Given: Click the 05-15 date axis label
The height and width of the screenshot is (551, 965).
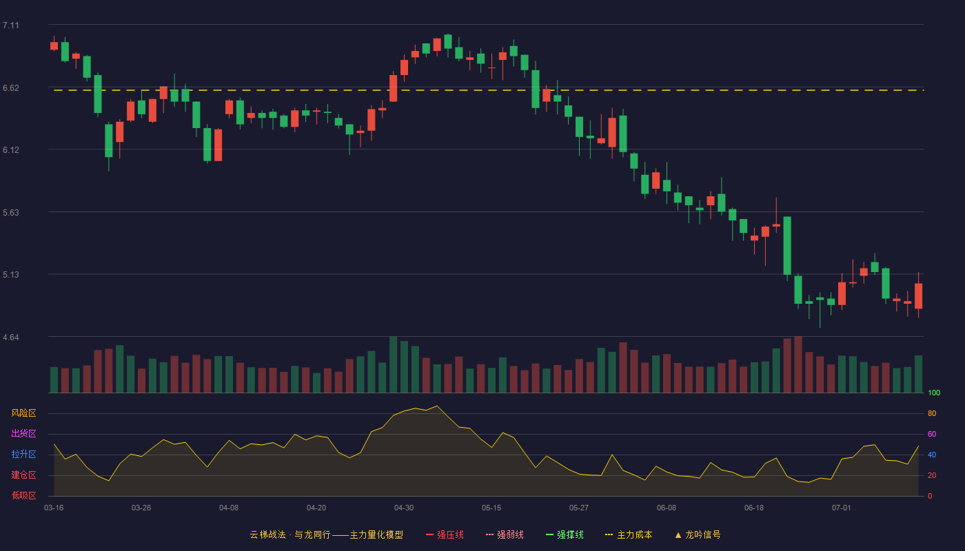Looking at the screenshot, I should coord(491,508).
